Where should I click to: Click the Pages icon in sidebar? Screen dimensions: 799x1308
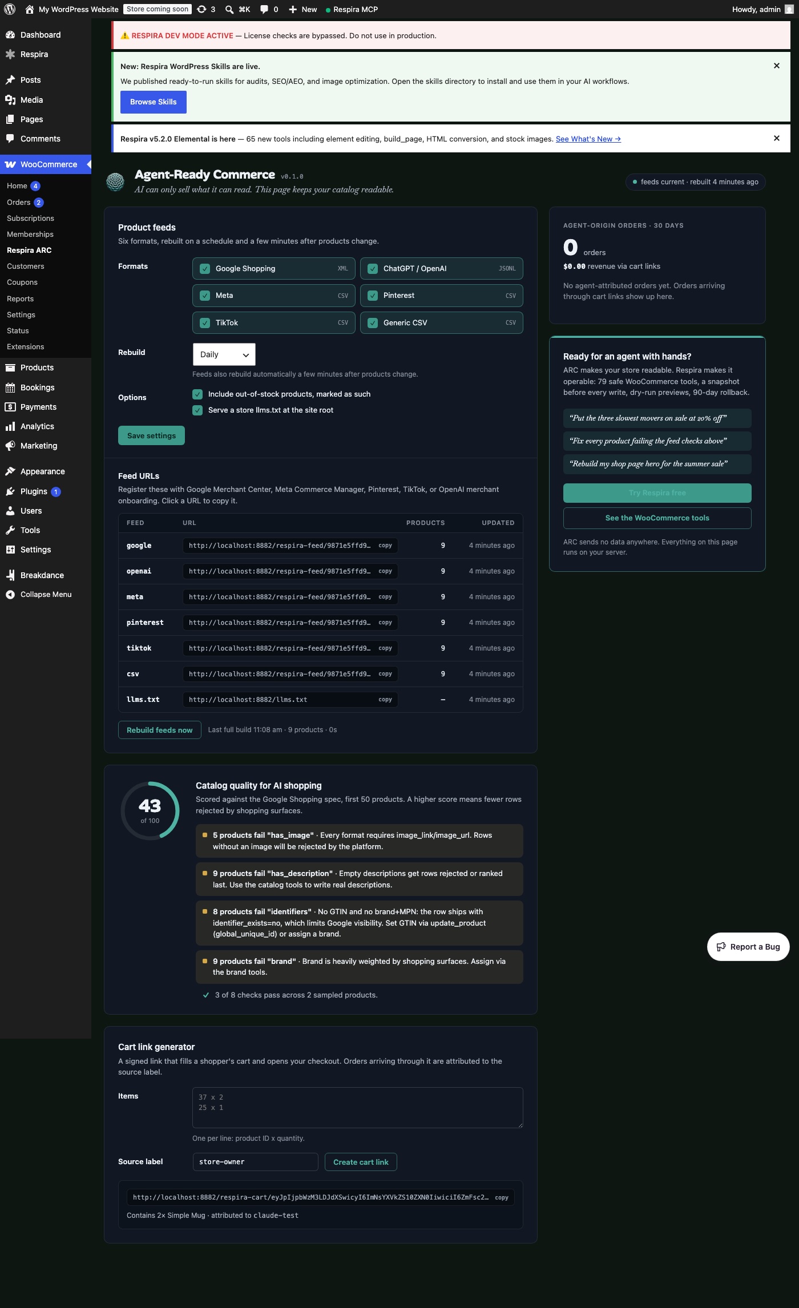pos(10,119)
